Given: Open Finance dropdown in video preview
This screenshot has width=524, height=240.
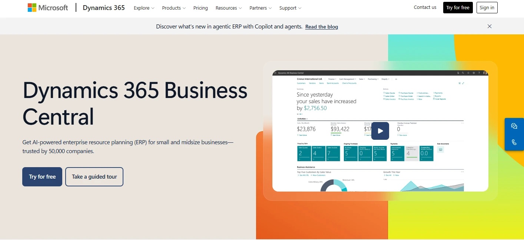Looking at the screenshot, I should click(x=332, y=79).
